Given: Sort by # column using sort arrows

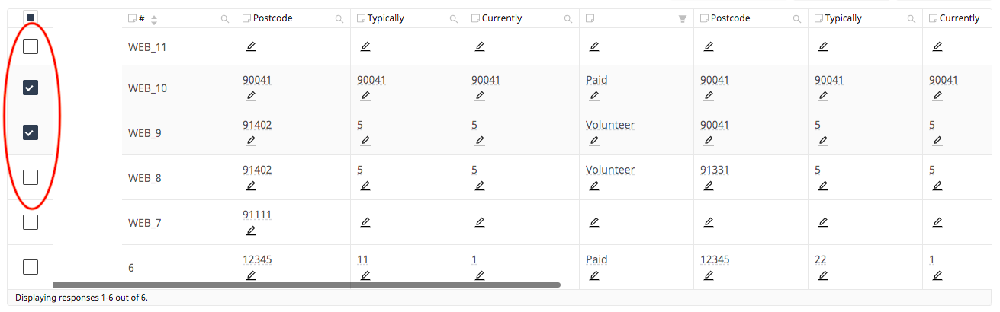Looking at the screenshot, I should (x=154, y=20).
